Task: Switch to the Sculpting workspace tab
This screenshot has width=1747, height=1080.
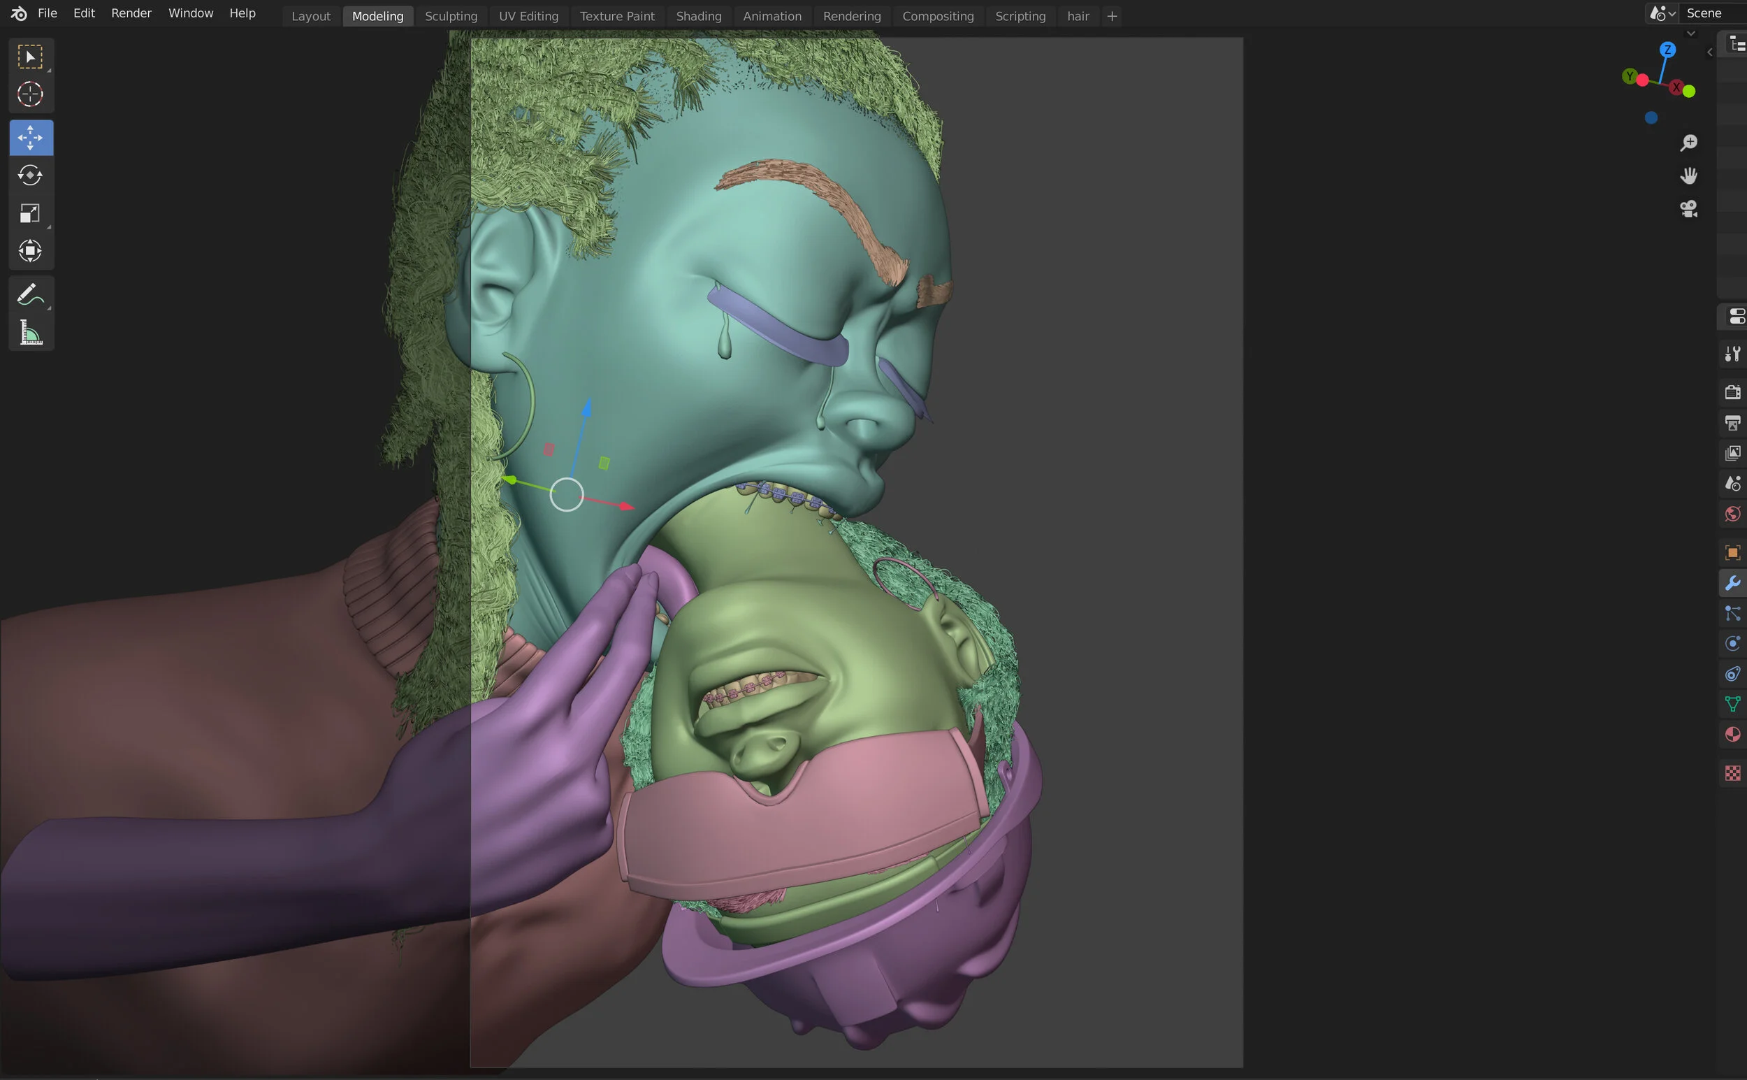Action: [x=451, y=15]
